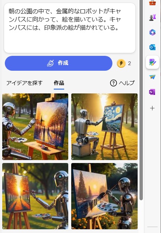The image size is (161, 233).
Task: Click the boost coin lightning icon
Action: tap(121, 63)
